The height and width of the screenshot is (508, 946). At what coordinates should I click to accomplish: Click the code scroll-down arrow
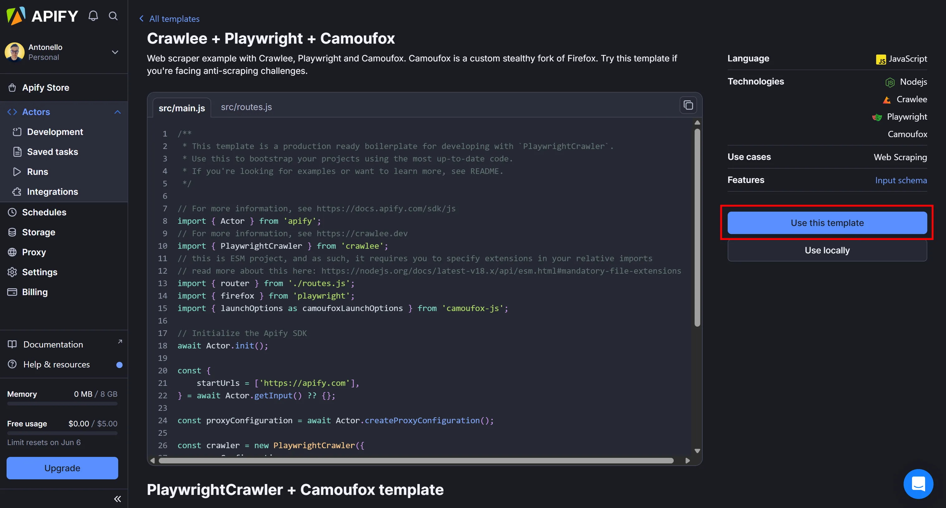pos(697,451)
